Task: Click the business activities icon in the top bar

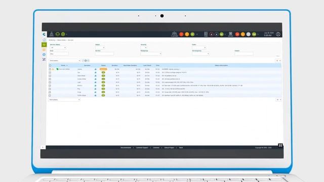Action: 174,34
